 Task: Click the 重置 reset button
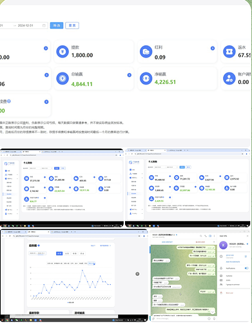[72, 25]
